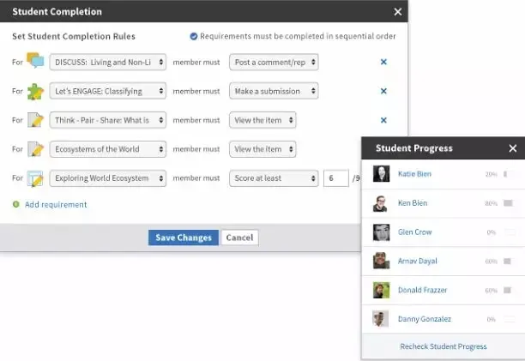This screenshot has height=361, width=525.
Task: Open the Ecosystems of the World item dropdown
Action: pyautogui.click(x=107, y=149)
